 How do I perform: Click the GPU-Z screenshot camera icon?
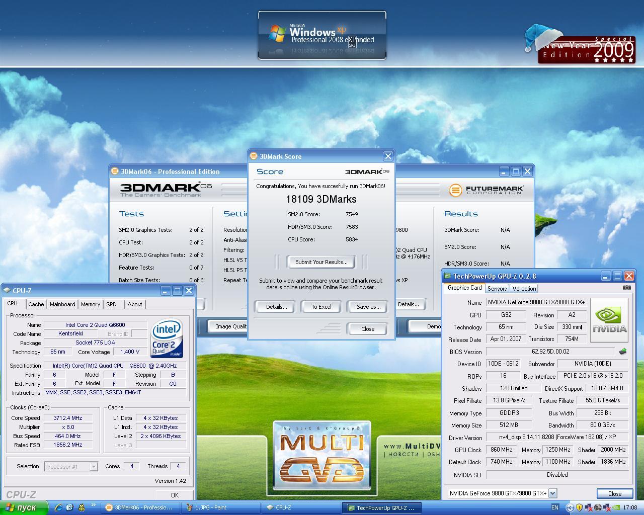626,288
